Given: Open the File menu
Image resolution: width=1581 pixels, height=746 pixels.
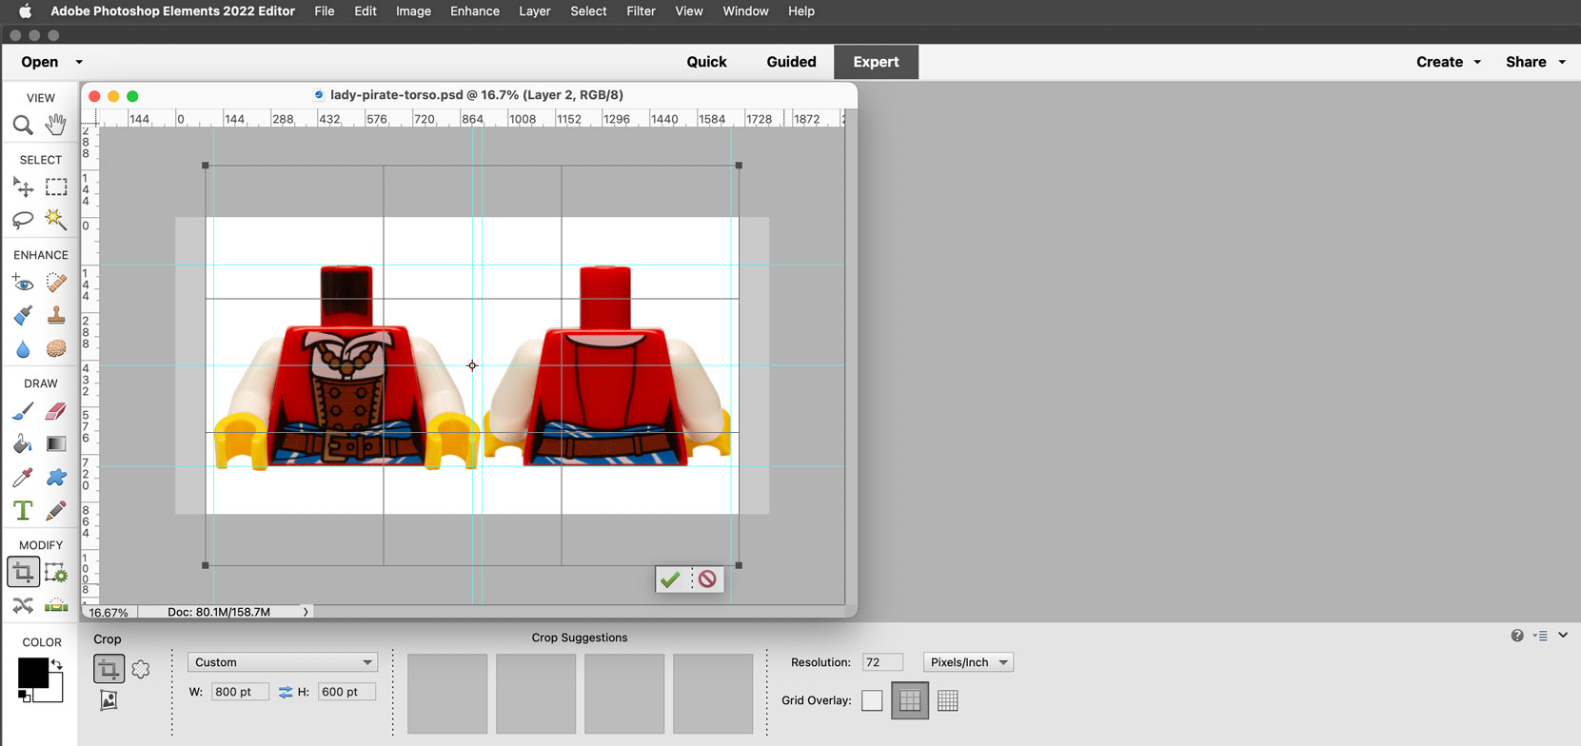Looking at the screenshot, I should pyautogui.click(x=325, y=11).
